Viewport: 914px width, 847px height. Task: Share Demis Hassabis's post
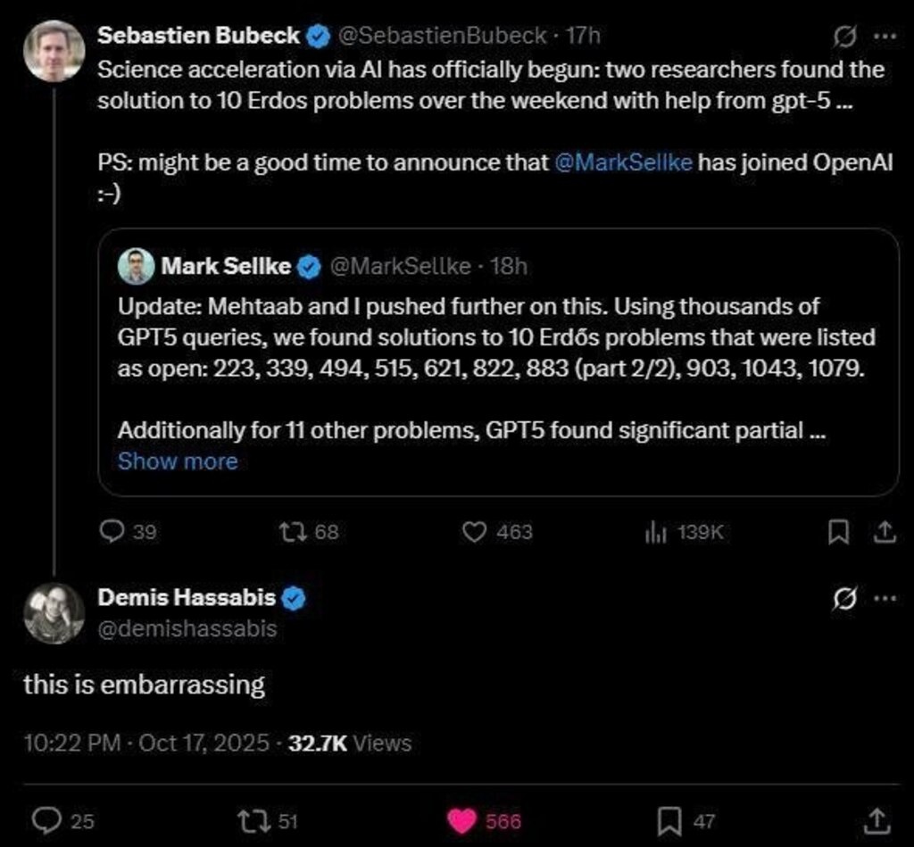pyautogui.click(x=877, y=820)
